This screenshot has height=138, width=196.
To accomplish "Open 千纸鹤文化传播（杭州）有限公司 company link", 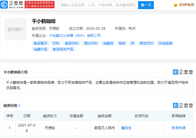I will point(75,36).
